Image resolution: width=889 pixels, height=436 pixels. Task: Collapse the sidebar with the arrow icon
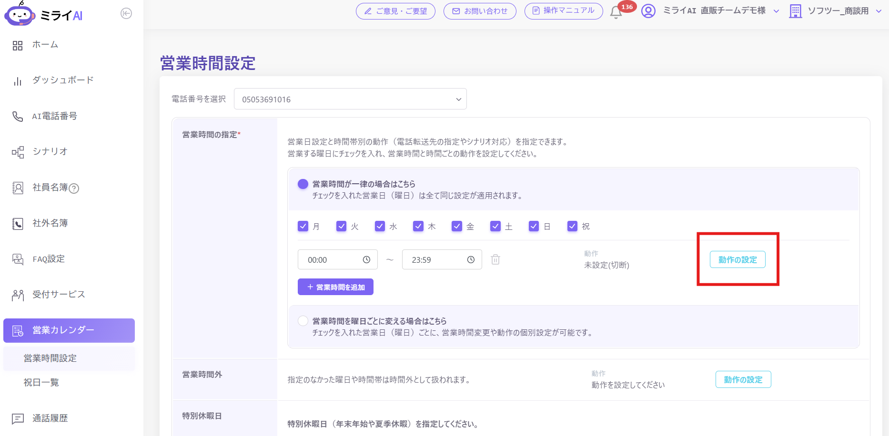(x=126, y=13)
